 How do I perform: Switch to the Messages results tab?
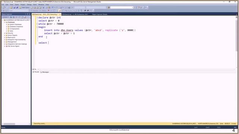pyautogui.click(x=44, y=72)
